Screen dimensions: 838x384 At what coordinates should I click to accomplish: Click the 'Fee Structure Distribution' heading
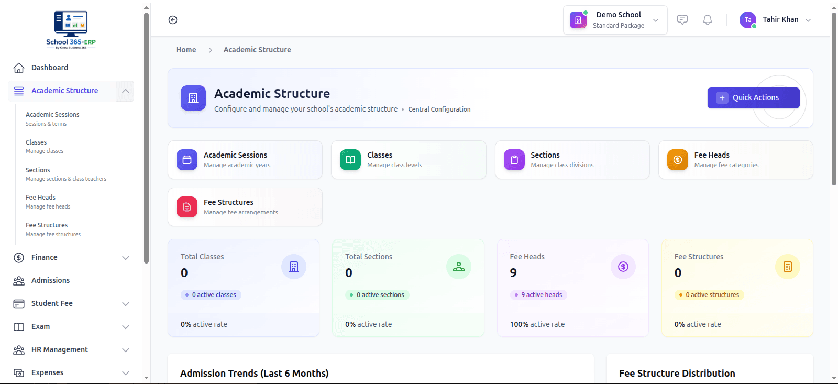coord(677,374)
